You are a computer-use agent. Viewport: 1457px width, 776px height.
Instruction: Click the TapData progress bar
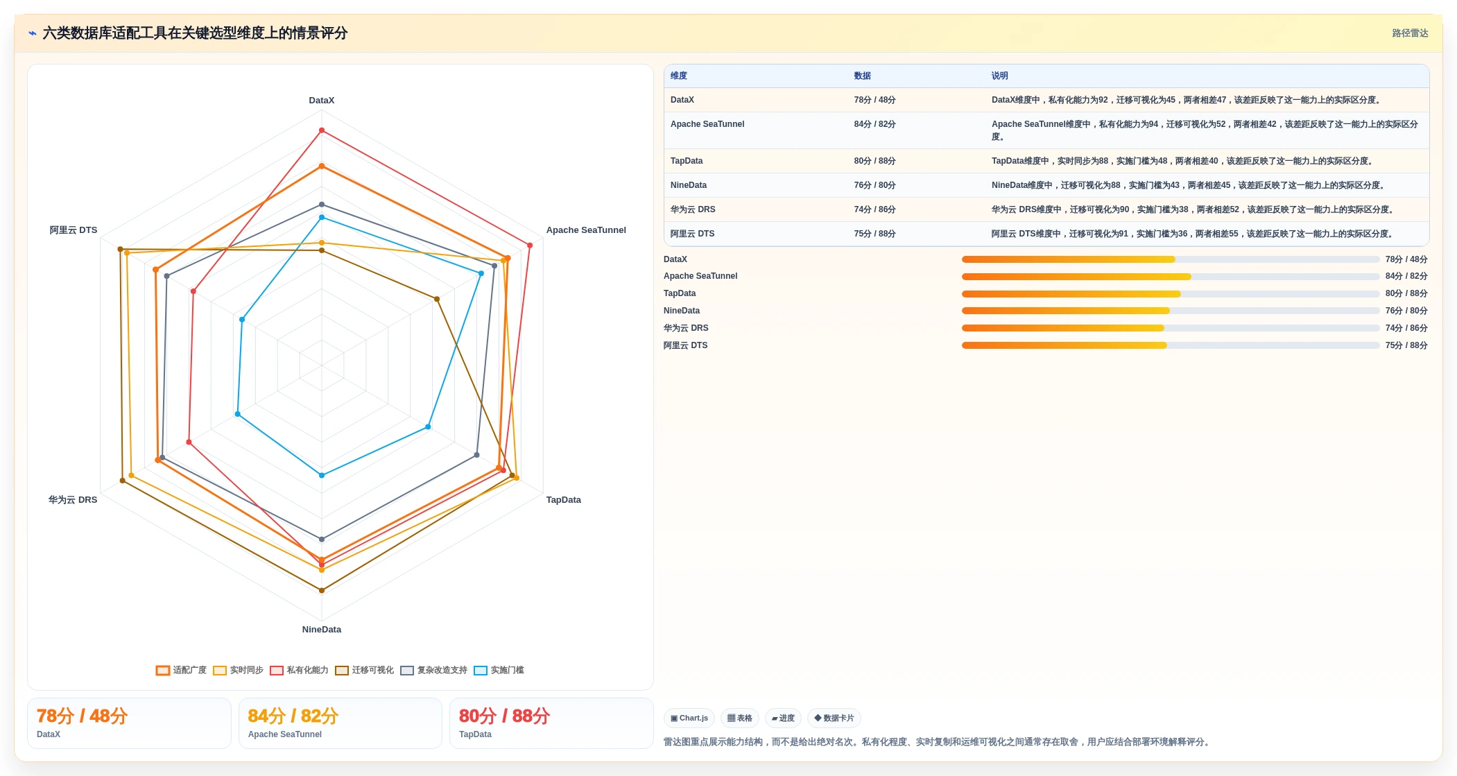click(x=1171, y=294)
